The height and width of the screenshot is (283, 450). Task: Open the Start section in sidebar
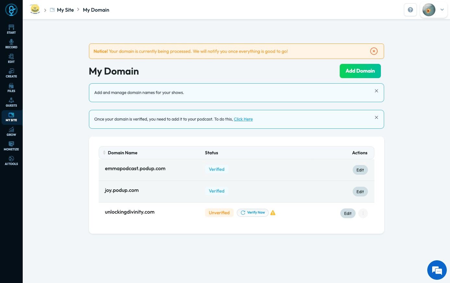click(x=11, y=29)
